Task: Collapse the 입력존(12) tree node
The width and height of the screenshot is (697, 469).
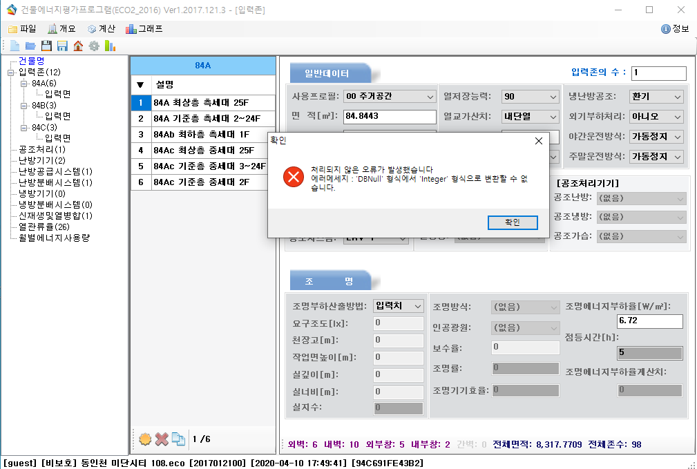Action: [11, 73]
